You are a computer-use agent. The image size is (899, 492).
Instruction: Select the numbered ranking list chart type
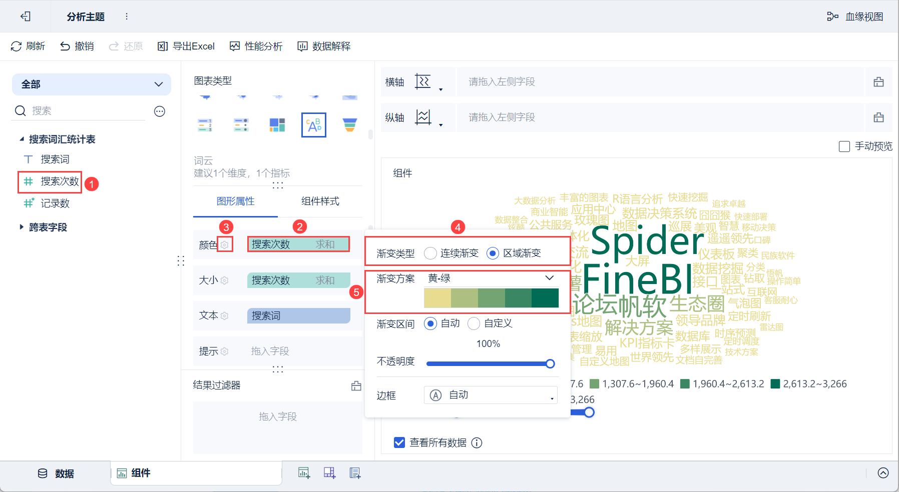click(205, 125)
